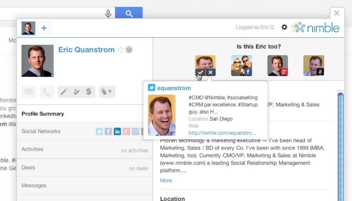The width and height of the screenshot is (352, 201).
Task: Open the Profile Summary section
Action: point(85,114)
